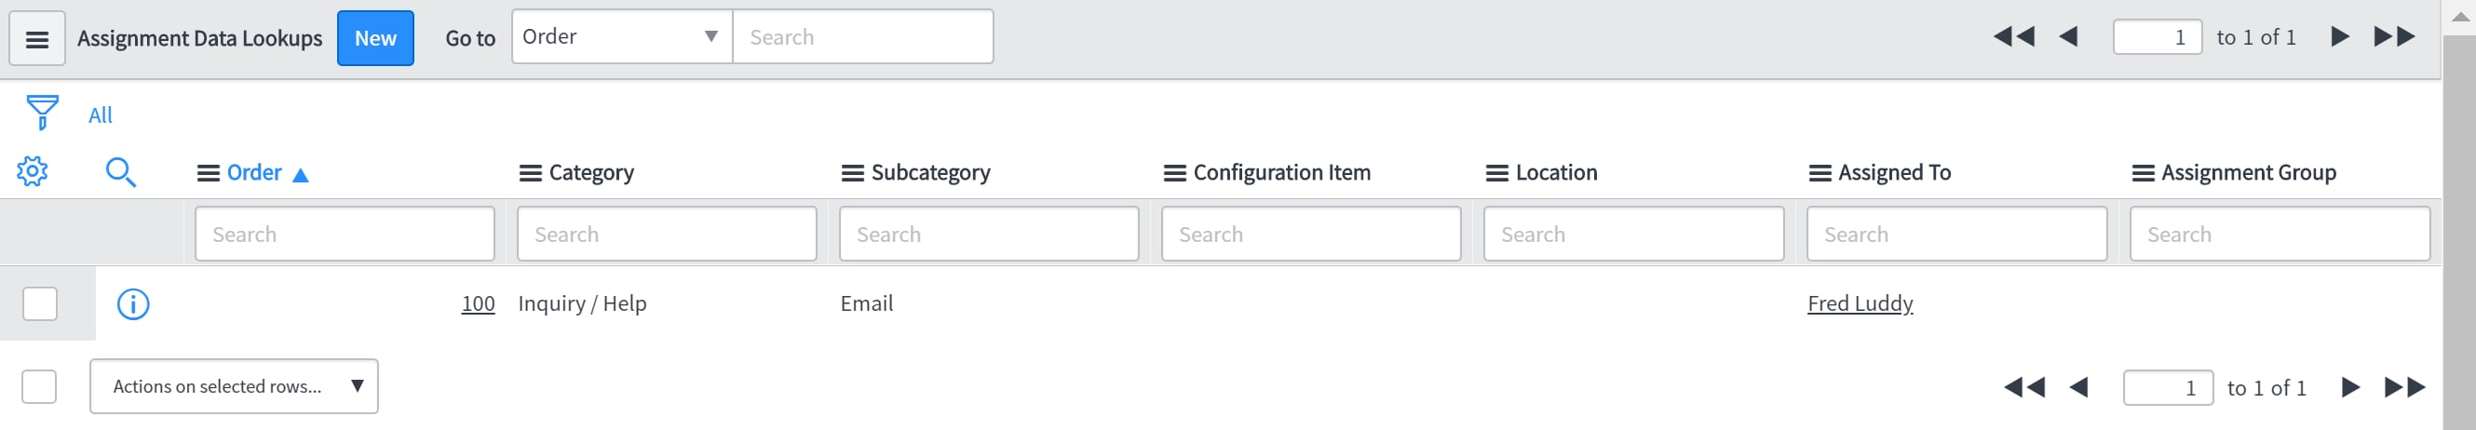Open the Fred Luddy user link
Image resolution: width=2476 pixels, height=430 pixels.
pos(1860,303)
